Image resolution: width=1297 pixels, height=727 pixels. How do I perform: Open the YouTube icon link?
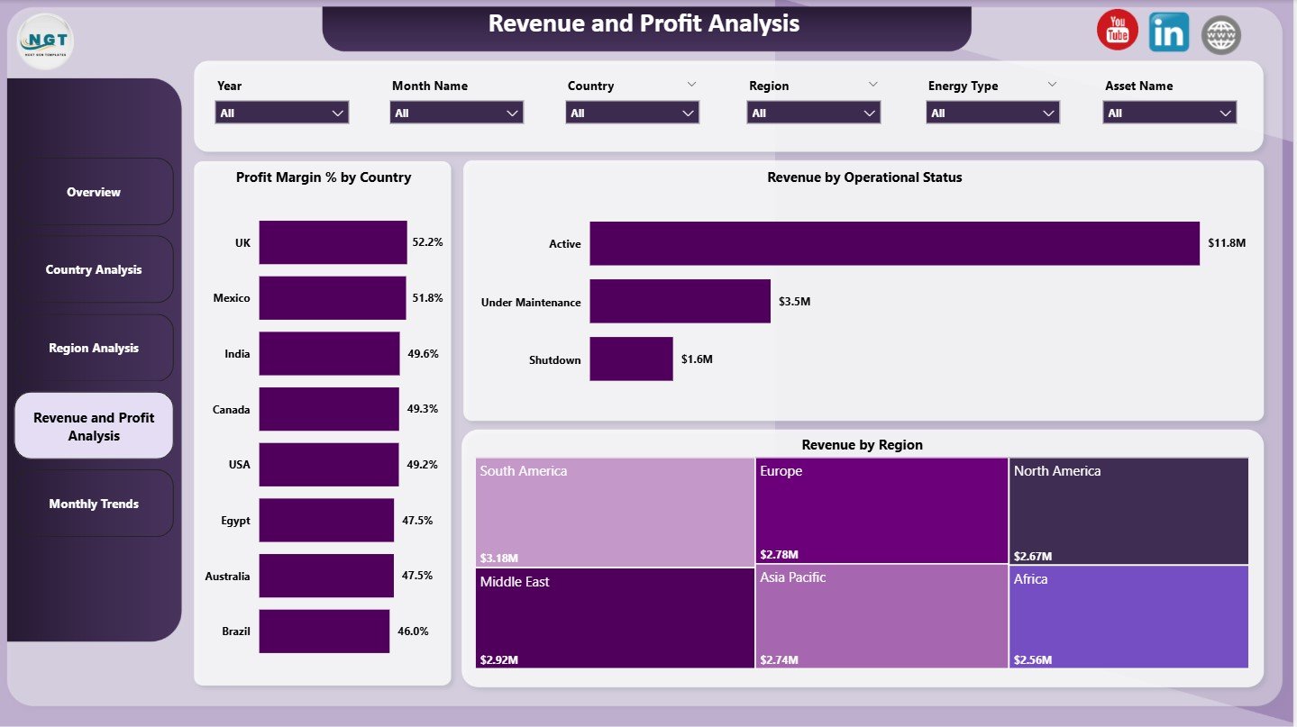point(1117,31)
